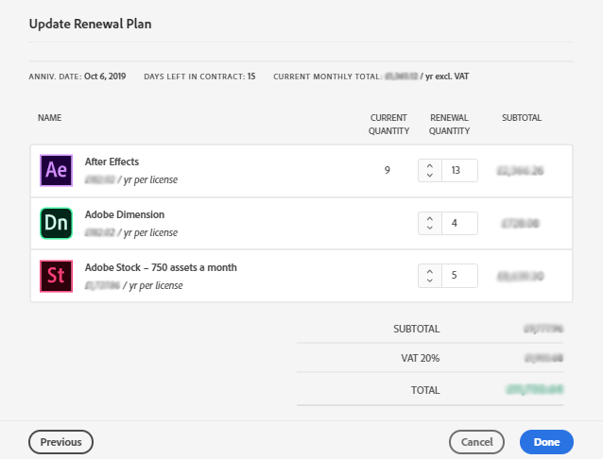
Task: Click the After Effects renewal quantity field
Action: pos(459,171)
